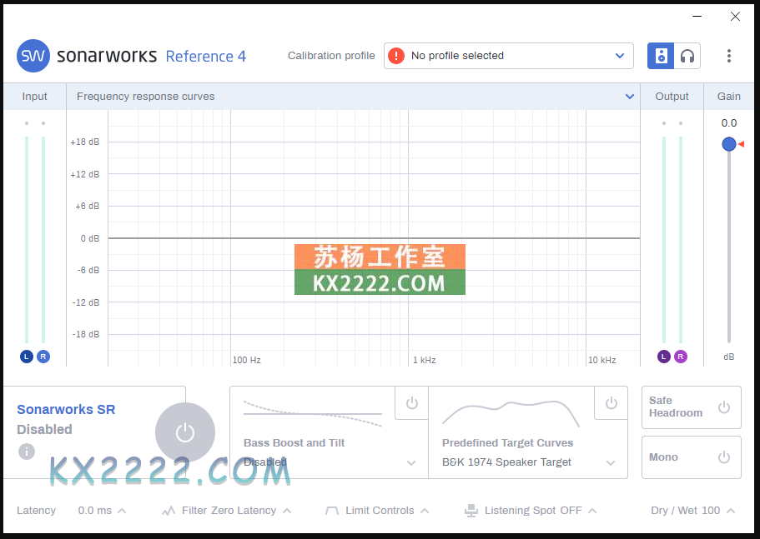Switch to headphone calibration mode
Image resolution: width=760 pixels, height=539 pixels.
coord(687,56)
